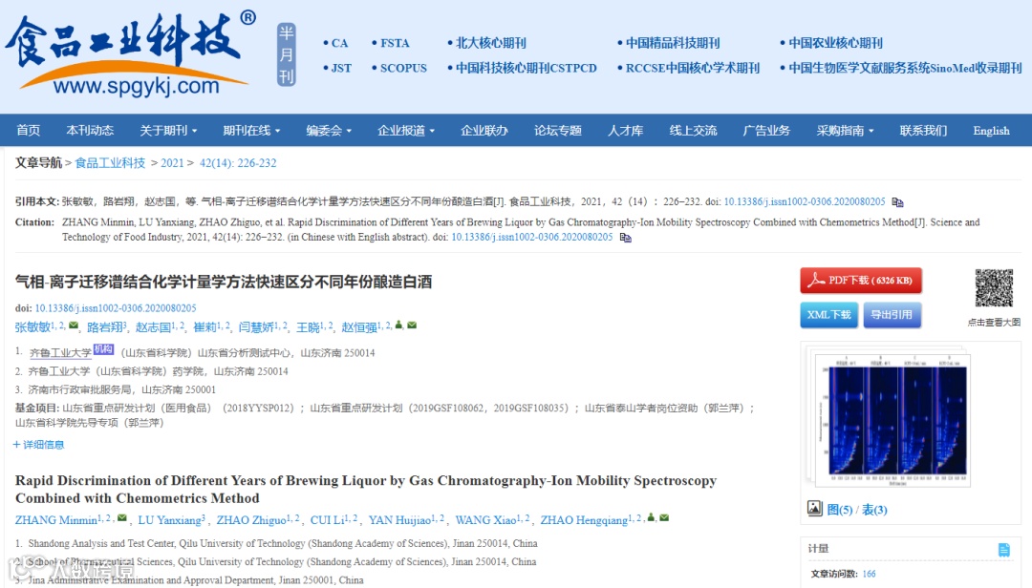Viewport: 1032px width, 588px height.
Task: Open DOI link in Chinese citation line
Action: [x=805, y=202]
